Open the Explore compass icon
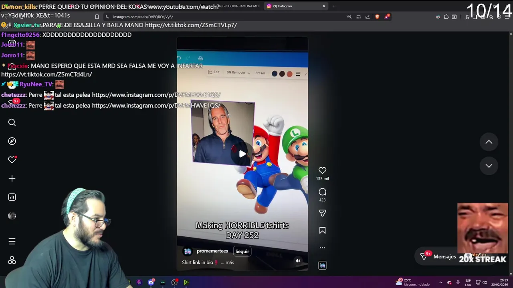The image size is (513, 288). pyautogui.click(x=12, y=141)
